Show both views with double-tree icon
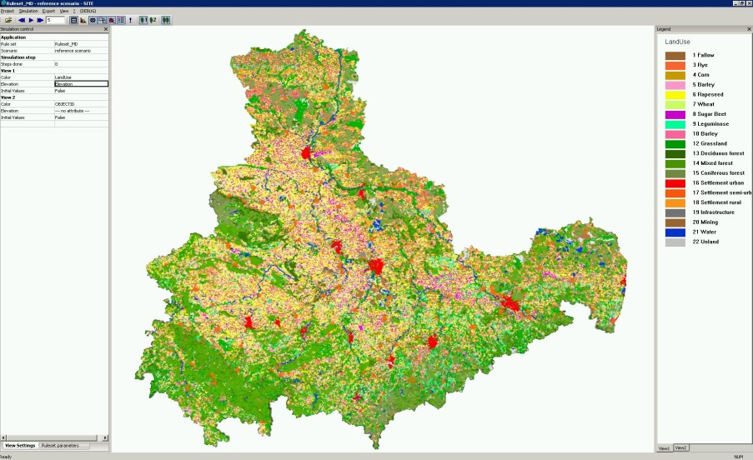Viewport: 753px width, 460px height. pos(166,20)
